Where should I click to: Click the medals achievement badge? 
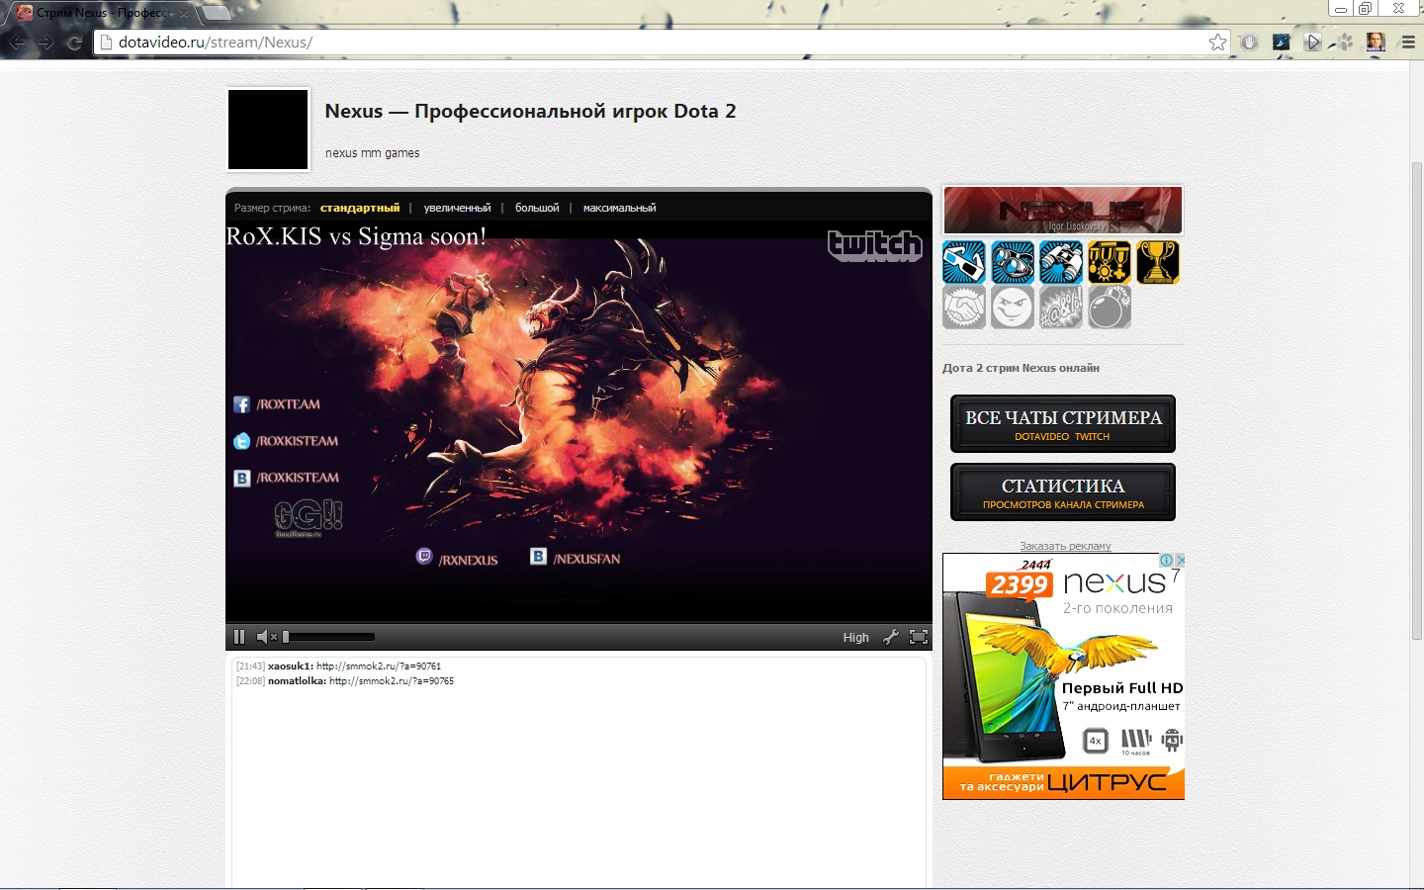(1110, 262)
